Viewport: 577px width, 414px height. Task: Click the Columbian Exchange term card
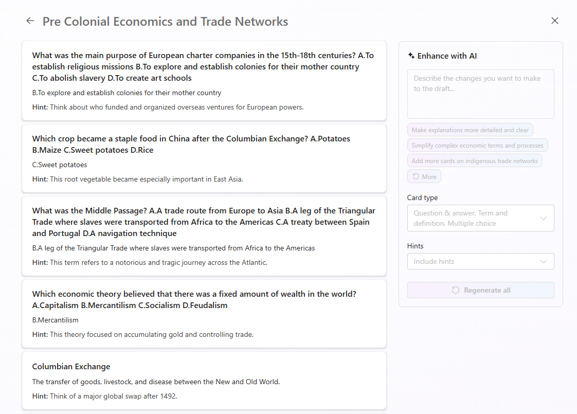[204, 381]
